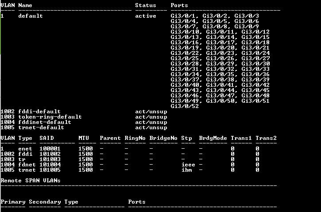Select 'fddi-default' VLAN name text
The height and width of the screenshot is (212, 321).
(39, 112)
